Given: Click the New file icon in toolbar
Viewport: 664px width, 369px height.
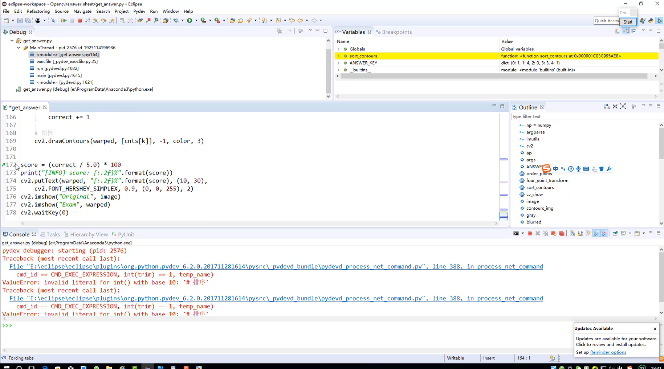Looking at the screenshot, I should (6, 21).
